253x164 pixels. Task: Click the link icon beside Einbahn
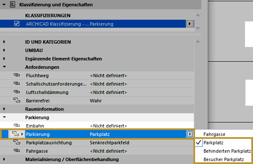pos(17,125)
